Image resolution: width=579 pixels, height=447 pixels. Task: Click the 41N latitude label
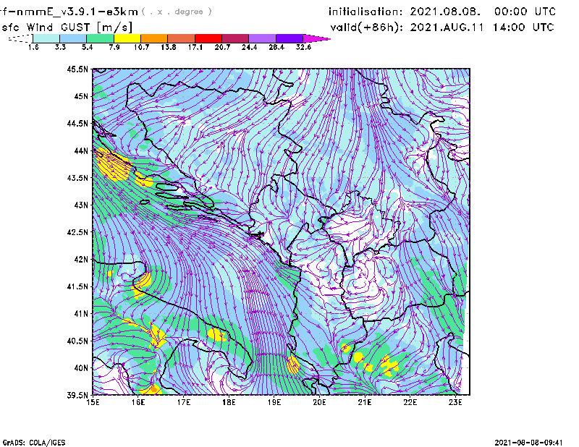point(81,314)
